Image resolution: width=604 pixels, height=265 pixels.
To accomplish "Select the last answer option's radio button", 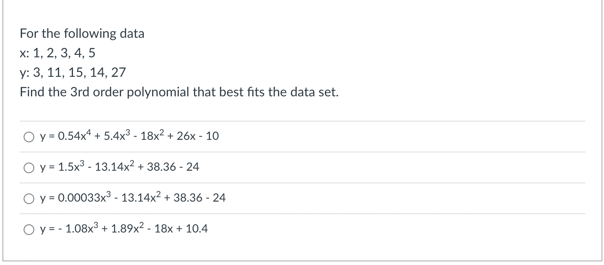I will (x=29, y=229).
